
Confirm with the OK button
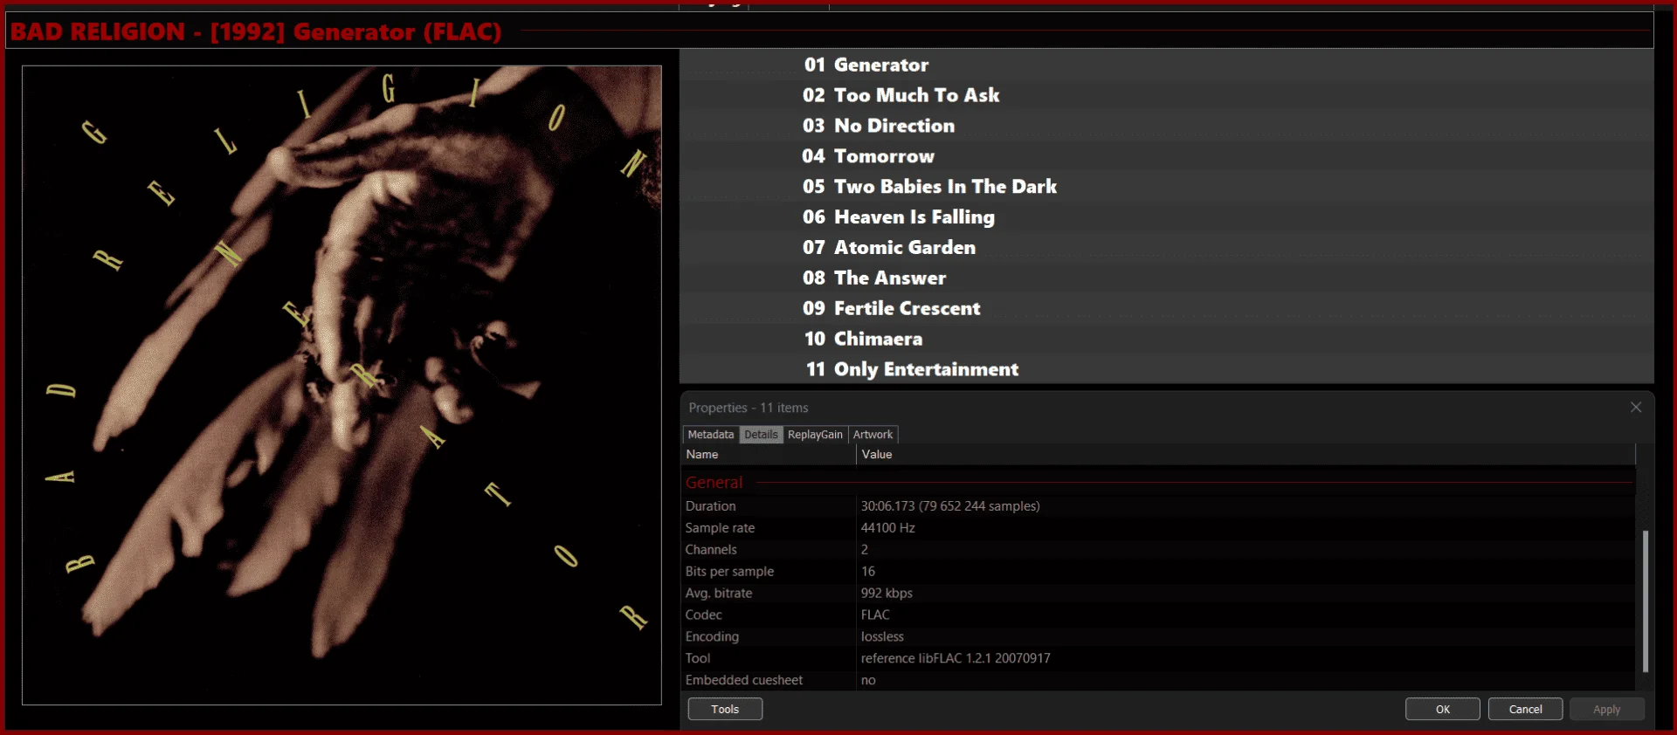click(x=1443, y=709)
